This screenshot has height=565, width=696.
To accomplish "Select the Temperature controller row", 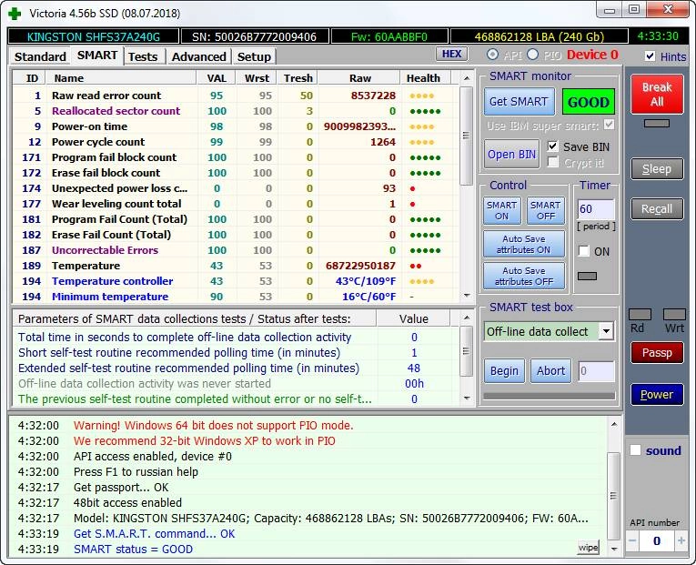I will [236, 281].
